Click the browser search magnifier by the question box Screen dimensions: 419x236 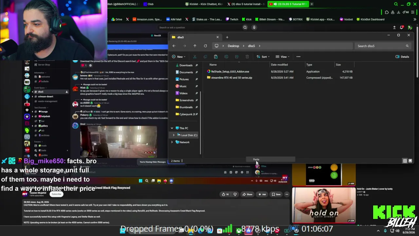pyautogui.click(x=245, y=28)
